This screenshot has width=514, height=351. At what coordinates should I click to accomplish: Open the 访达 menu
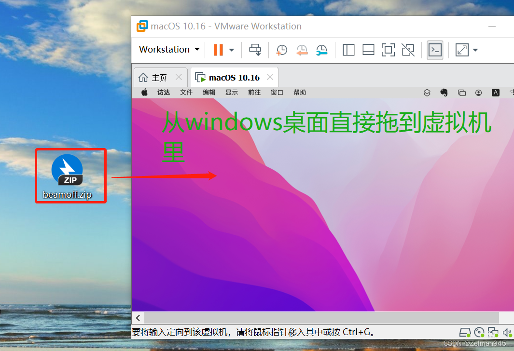tap(164, 93)
